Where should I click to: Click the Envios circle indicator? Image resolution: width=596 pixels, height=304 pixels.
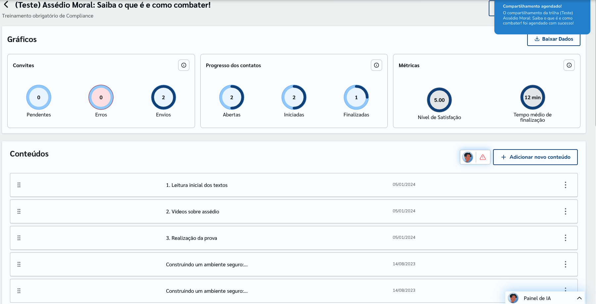[164, 97]
